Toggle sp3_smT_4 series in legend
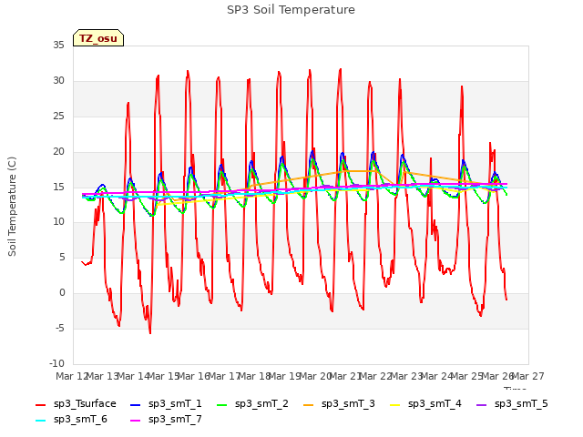The height and width of the screenshot is (437, 583). pos(425,404)
